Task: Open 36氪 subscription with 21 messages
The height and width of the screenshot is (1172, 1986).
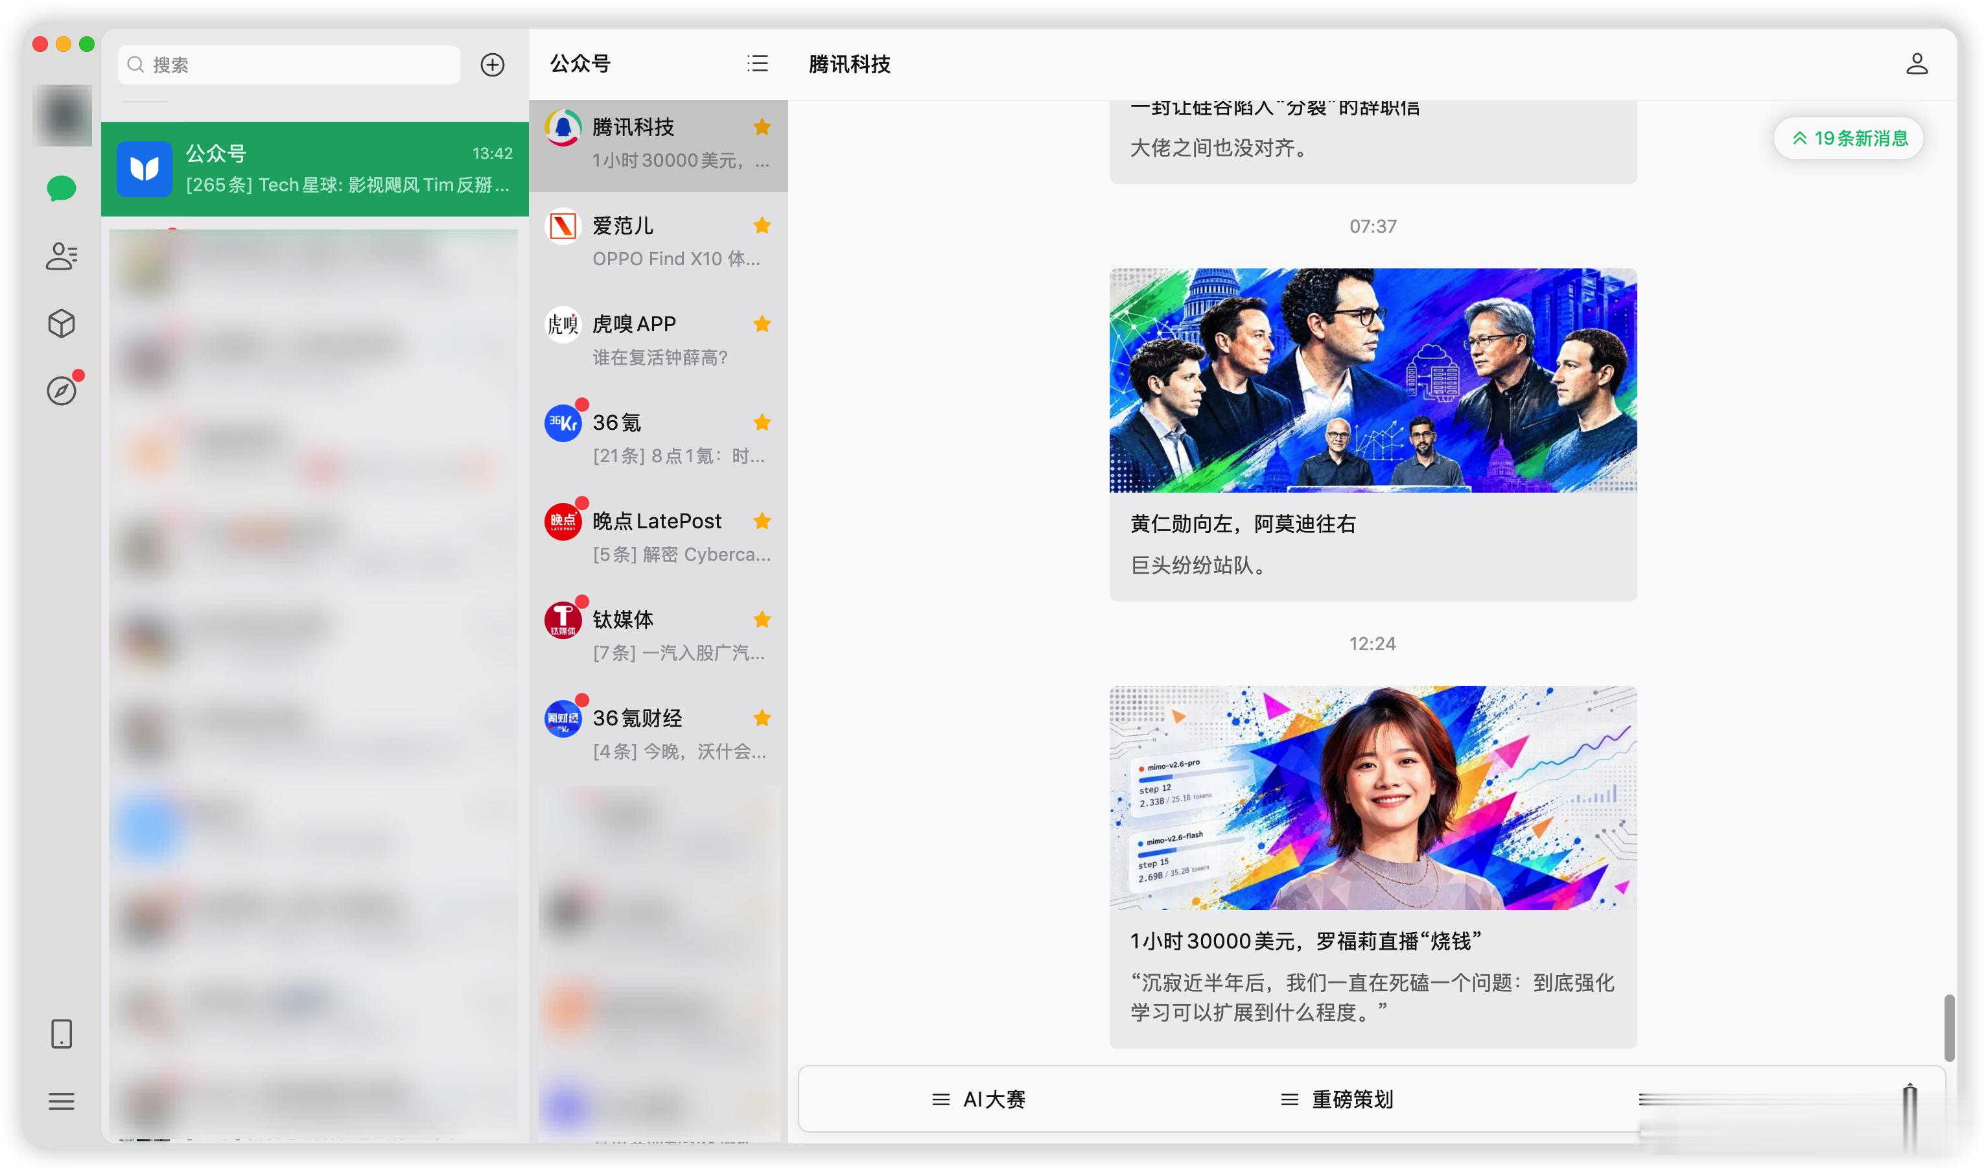Action: [x=659, y=439]
